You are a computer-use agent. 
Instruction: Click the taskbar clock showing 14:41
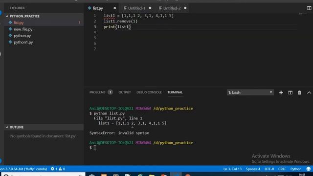[302, 175]
